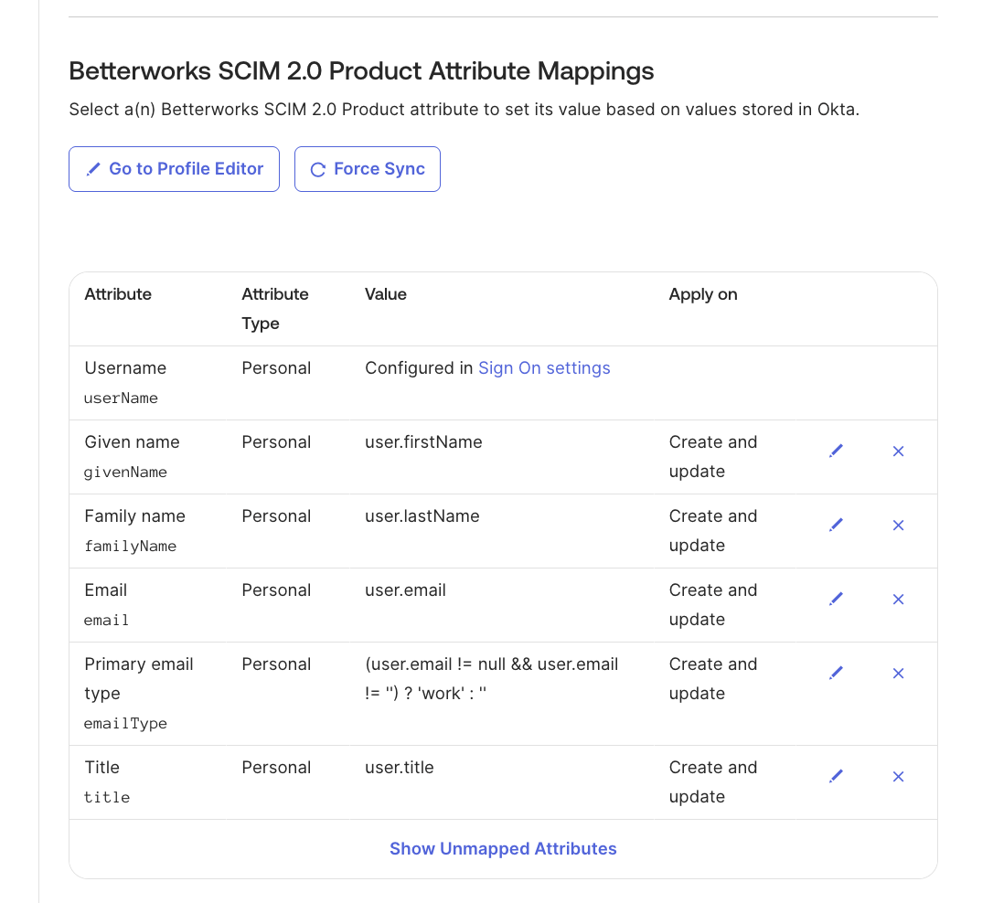
Task: Click the primary email type expression
Action: point(491,678)
